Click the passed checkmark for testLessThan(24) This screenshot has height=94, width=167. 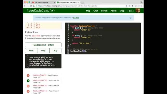pyautogui.click(x=28, y=81)
